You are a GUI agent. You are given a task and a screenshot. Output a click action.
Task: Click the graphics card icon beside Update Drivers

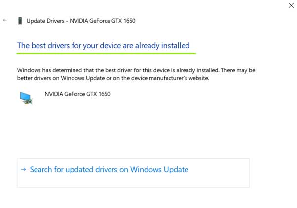tap(20, 21)
